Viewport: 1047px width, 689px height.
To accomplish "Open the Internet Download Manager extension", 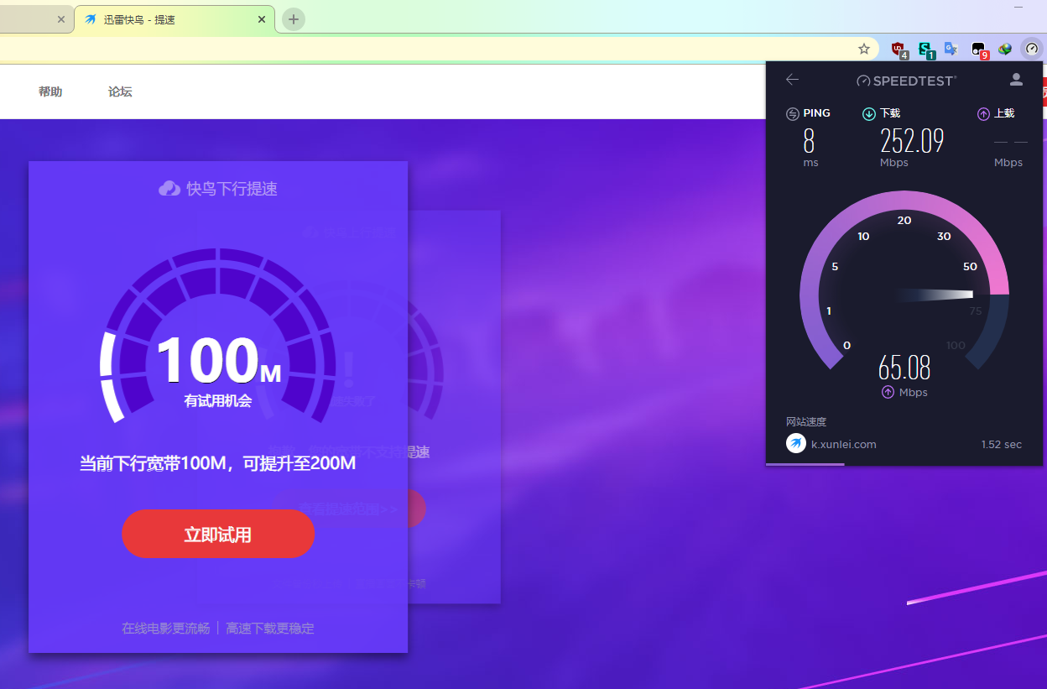I will pyautogui.click(x=1004, y=50).
